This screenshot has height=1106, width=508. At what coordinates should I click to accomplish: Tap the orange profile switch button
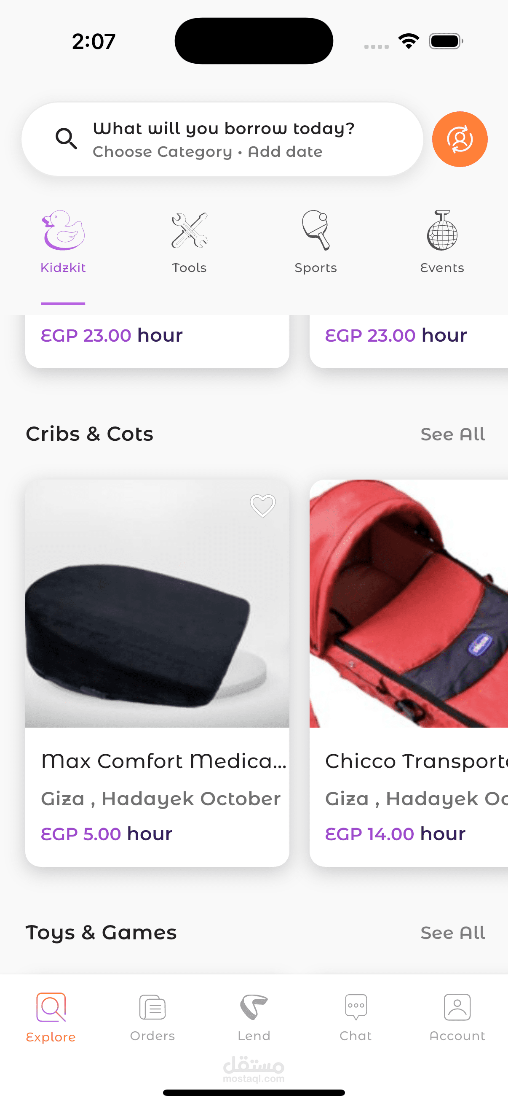tap(460, 139)
